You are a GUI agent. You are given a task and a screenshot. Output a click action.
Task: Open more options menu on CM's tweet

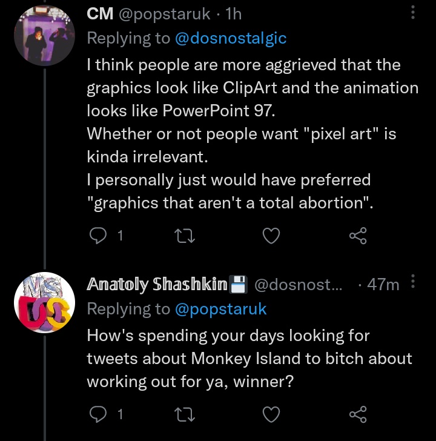pyautogui.click(x=412, y=12)
